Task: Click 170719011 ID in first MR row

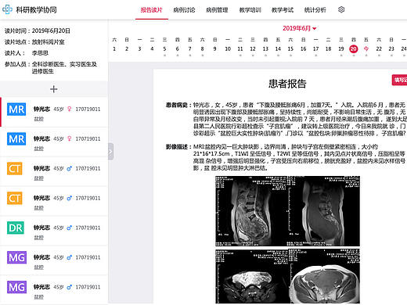Action: coord(88,109)
